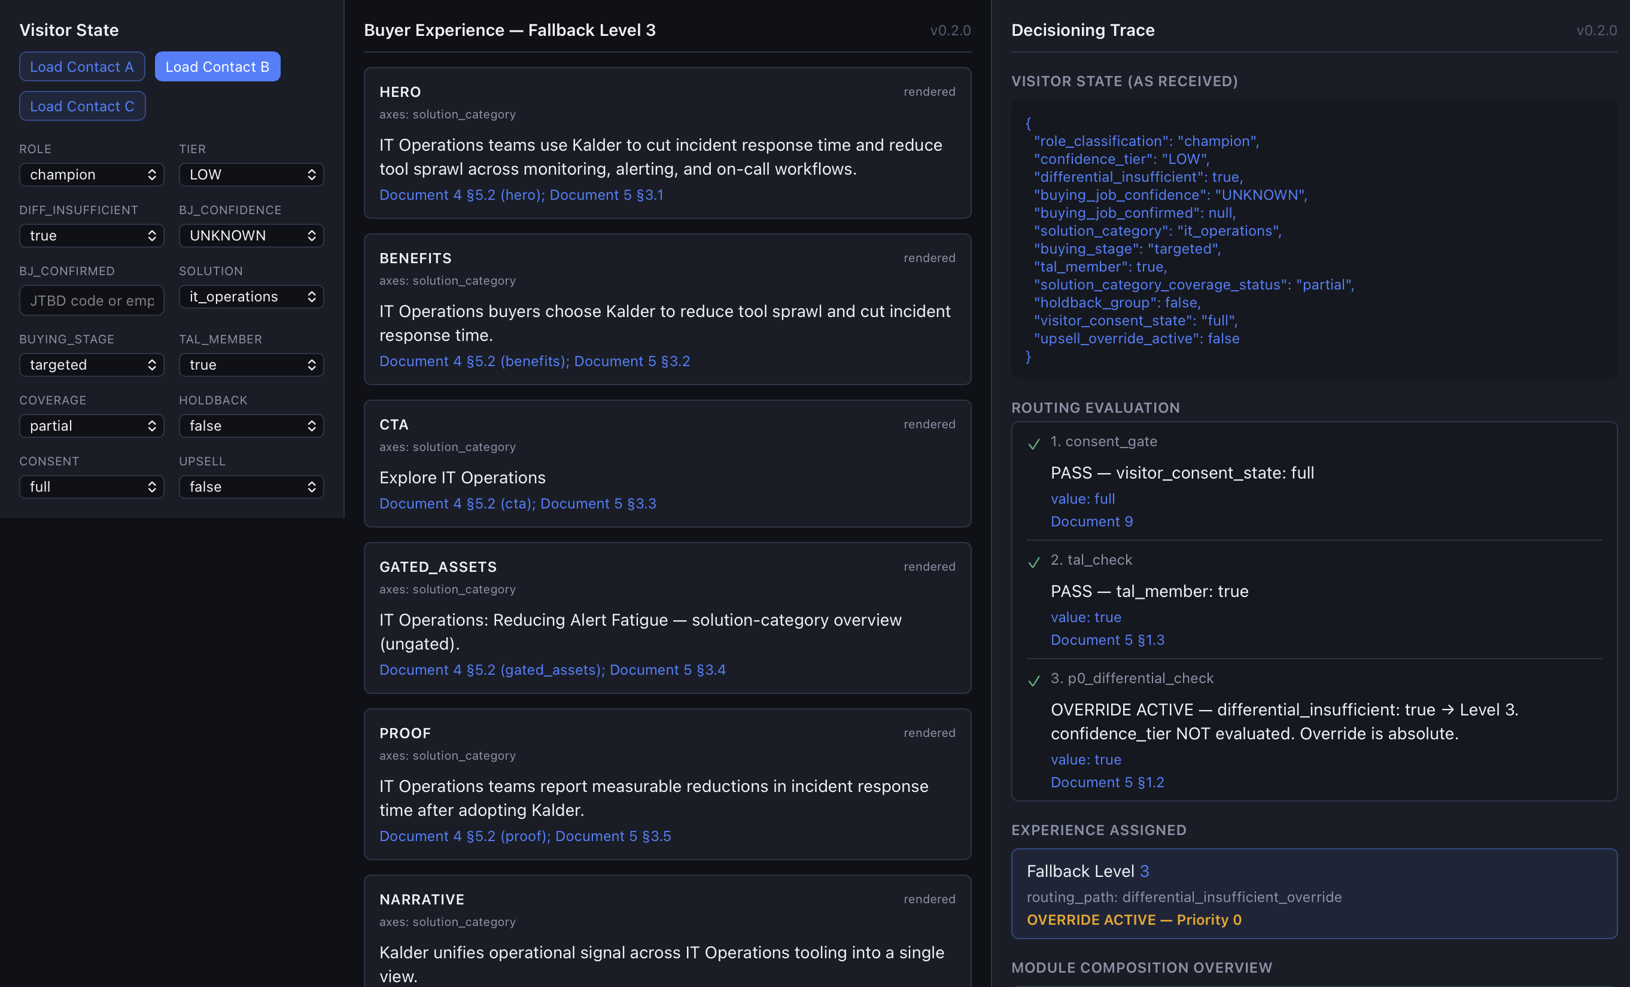Open the TIER dropdown showing LOW

click(x=251, y=175)
